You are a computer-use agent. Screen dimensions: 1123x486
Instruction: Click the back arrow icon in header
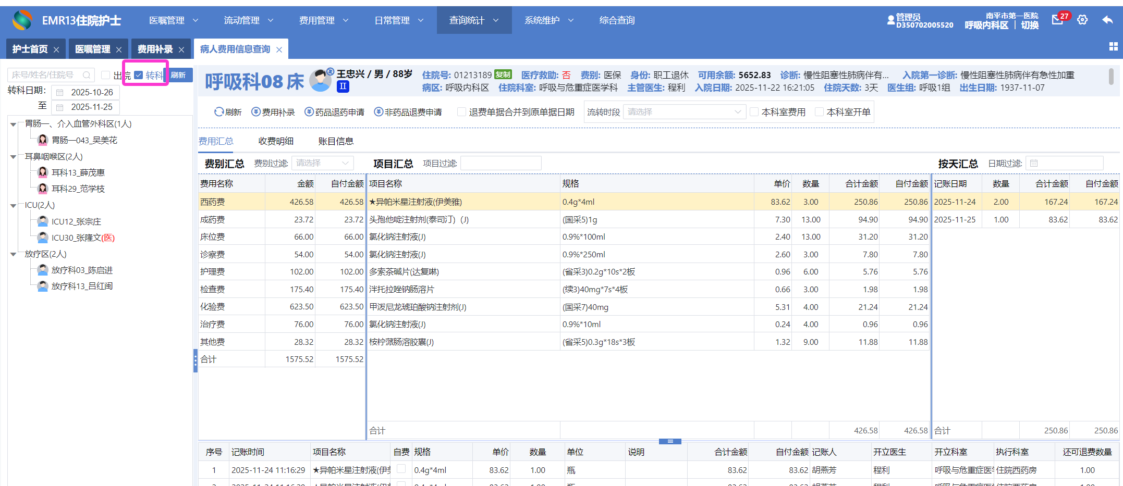(1107, 20)
